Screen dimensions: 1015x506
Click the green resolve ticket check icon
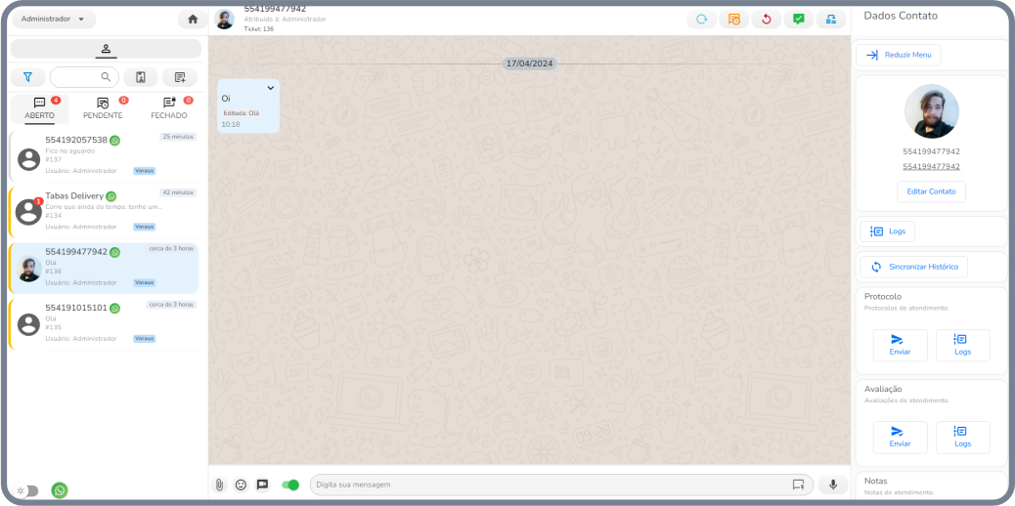pos(799,20)
